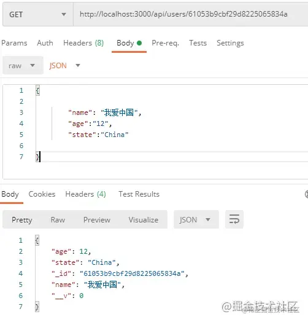Open the Auth tab
The width and height of the screenshot is (308, 322).
coord(45,43)
